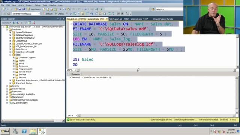Click the Disconnect icon in Object Explorer

point(18,23)
